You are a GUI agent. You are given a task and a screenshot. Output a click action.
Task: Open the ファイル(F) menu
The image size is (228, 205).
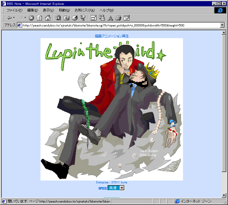(15, 10)
